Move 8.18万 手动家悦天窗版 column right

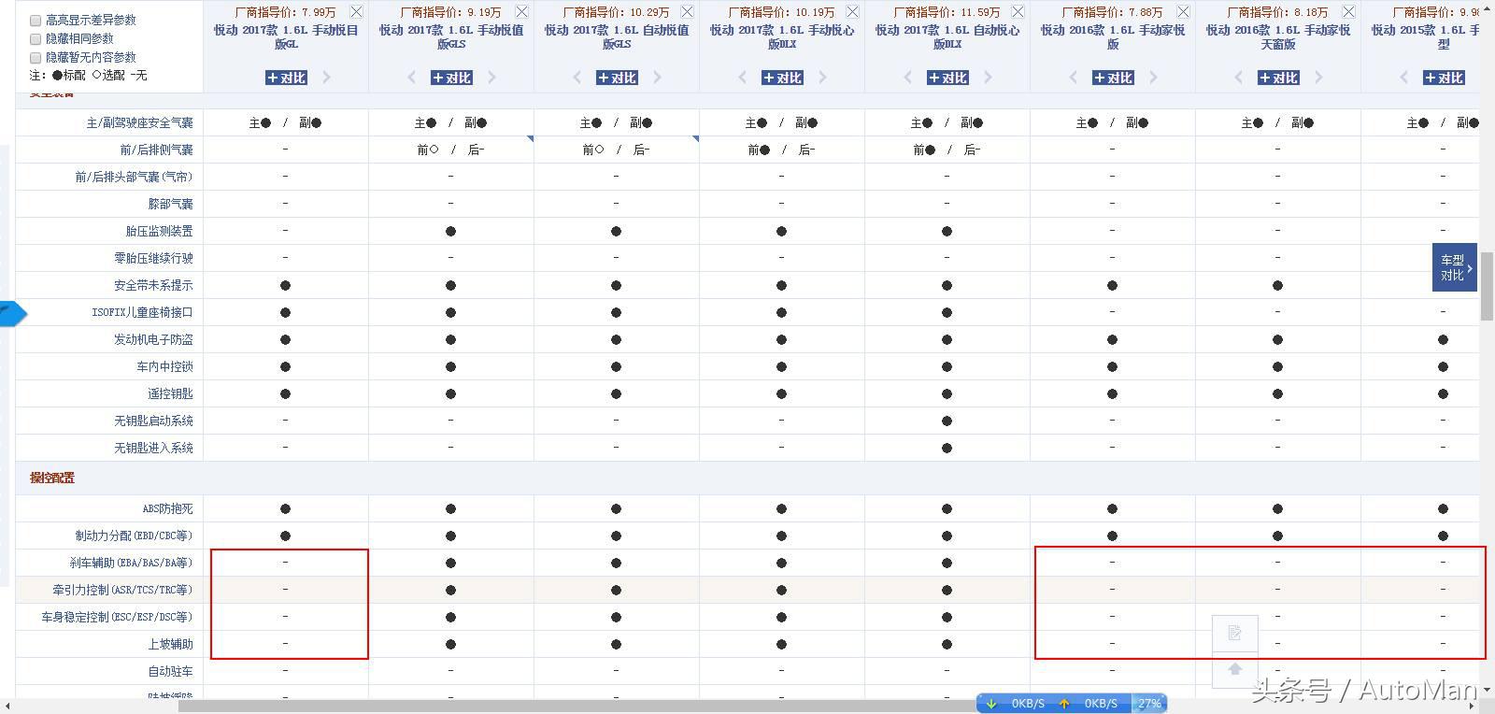tap(1319, 78)
